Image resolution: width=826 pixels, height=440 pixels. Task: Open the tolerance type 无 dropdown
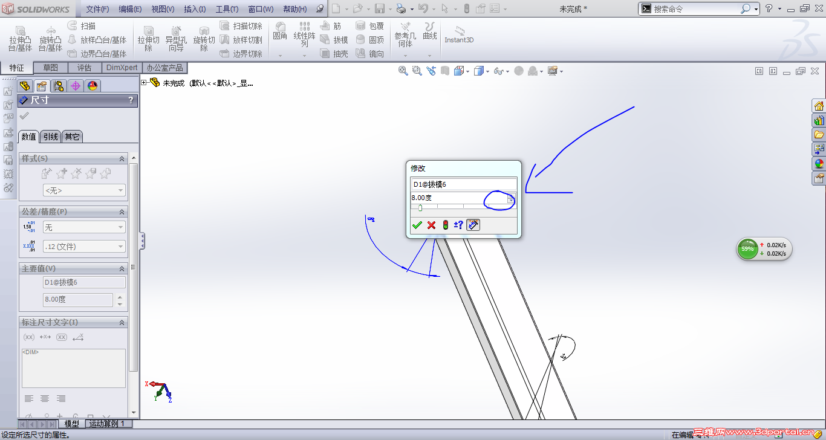(x=84, y=227)
